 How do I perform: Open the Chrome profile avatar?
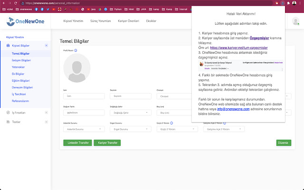pyautogui.click(x=294, y=3)
